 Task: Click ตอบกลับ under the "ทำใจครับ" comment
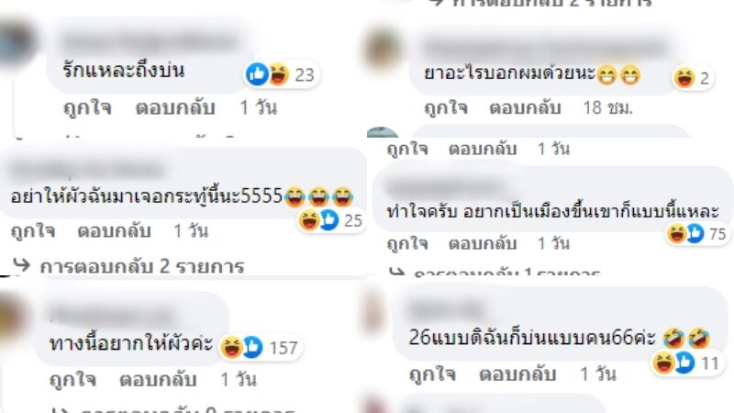(x=483, y=243)
